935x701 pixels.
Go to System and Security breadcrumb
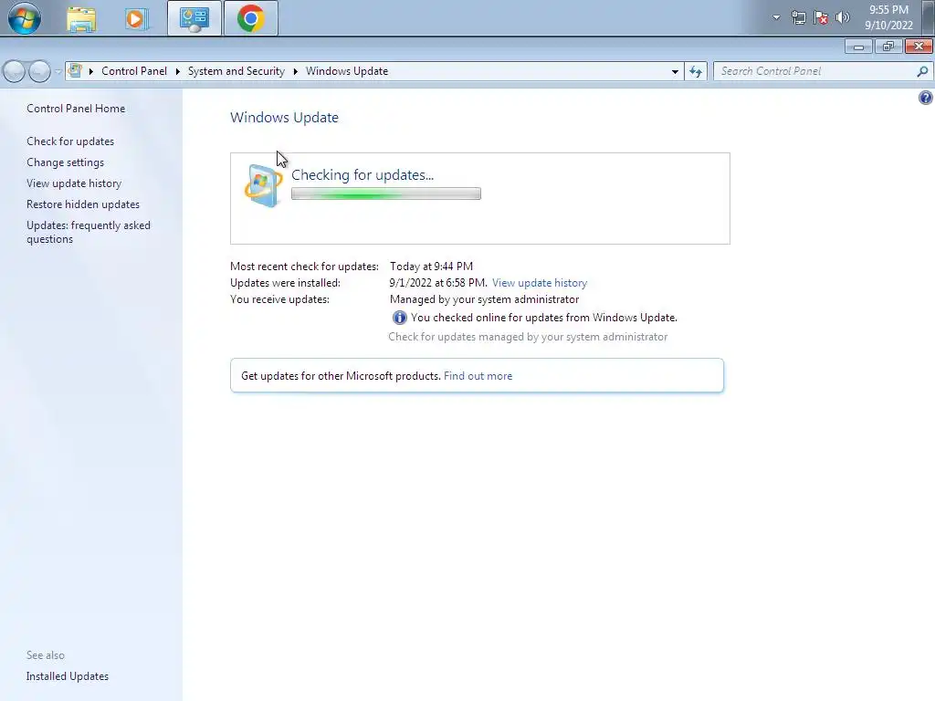(236, 71)
